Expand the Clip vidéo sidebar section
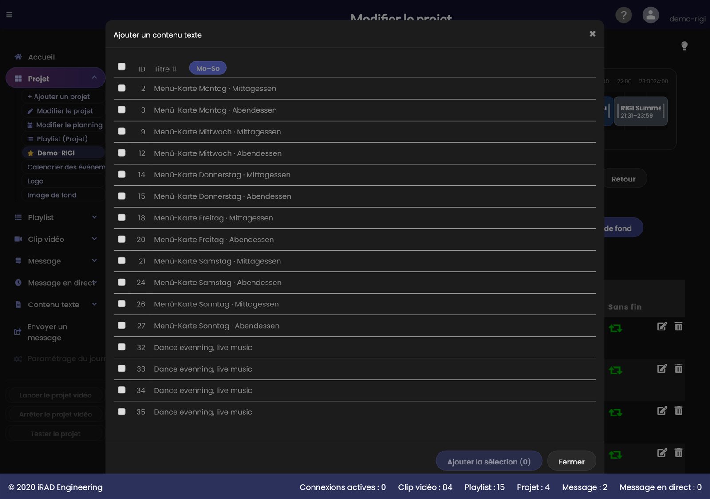This screenshot has height=499, width=710. 55,239
